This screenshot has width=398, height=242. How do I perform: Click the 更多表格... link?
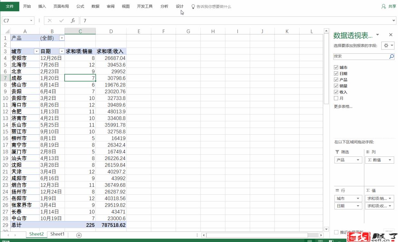point(343,106)
